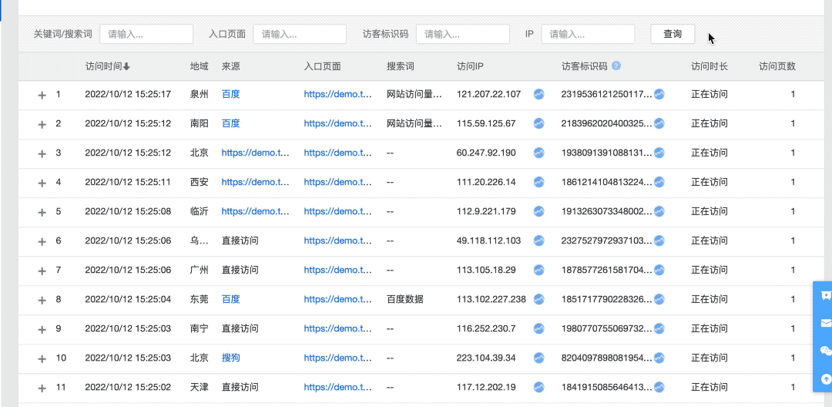This screenshot has width=832, height=407.
Task: Open the feedback icon at top of side panel
Action: [826, 295]
